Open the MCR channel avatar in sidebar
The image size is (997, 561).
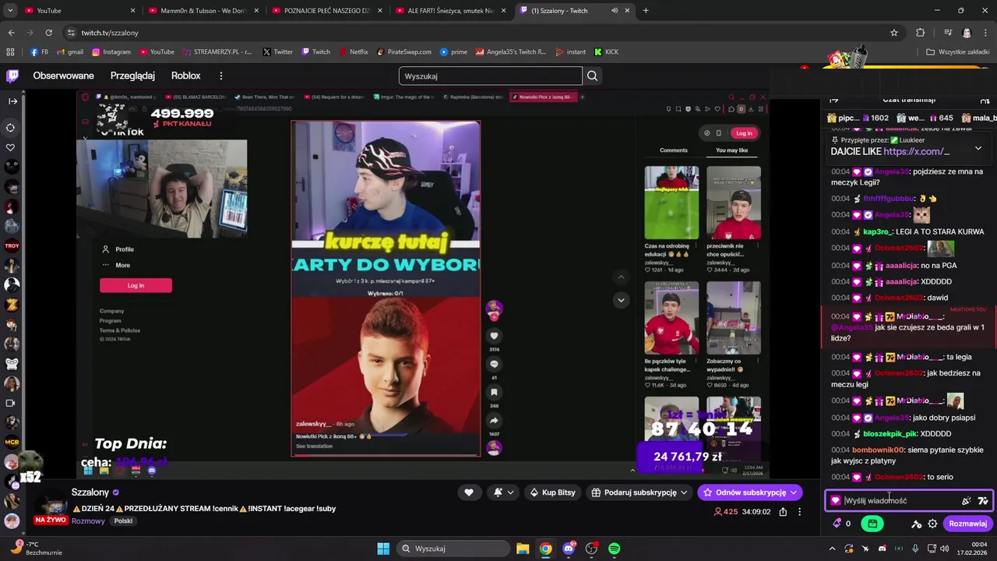pos(12,442)
